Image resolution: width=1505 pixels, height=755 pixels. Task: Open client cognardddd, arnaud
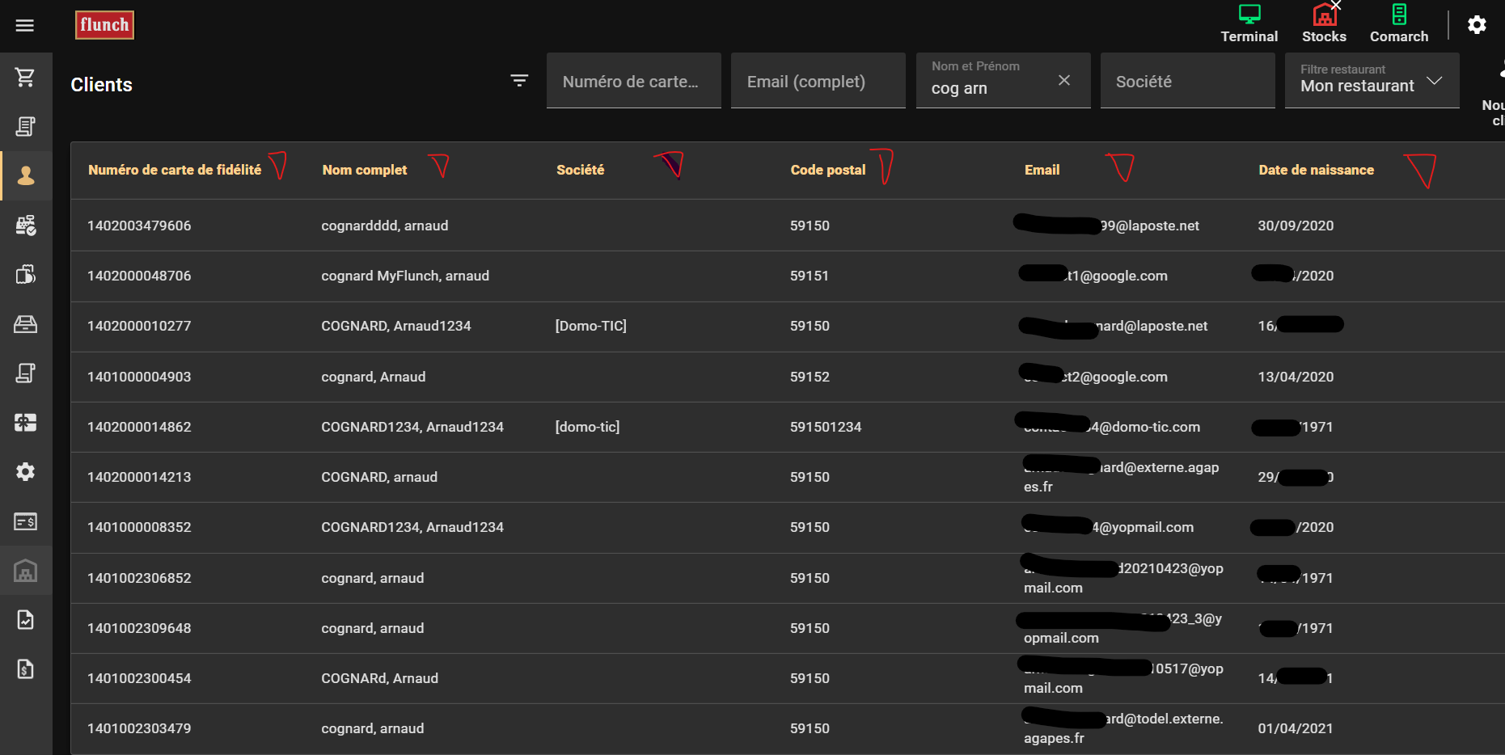(x=385, y=226)
